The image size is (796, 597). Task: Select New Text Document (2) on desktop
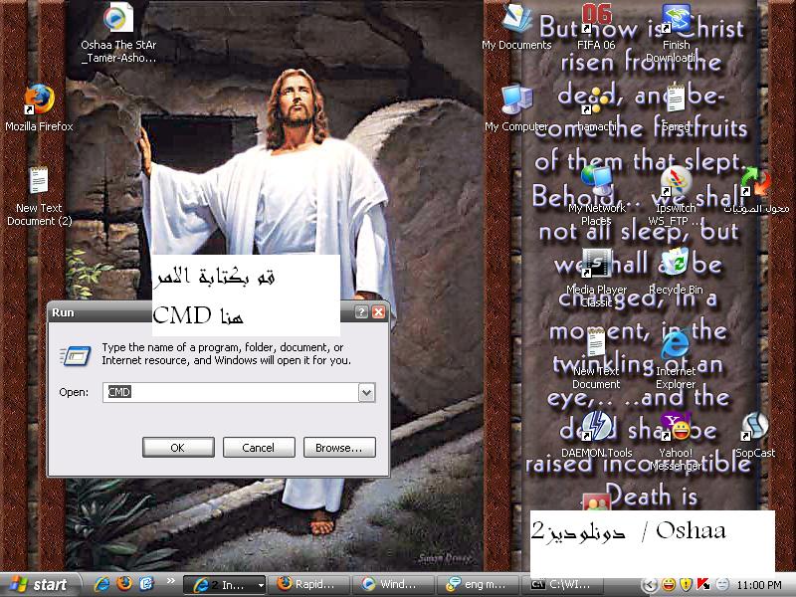point(39,181)
